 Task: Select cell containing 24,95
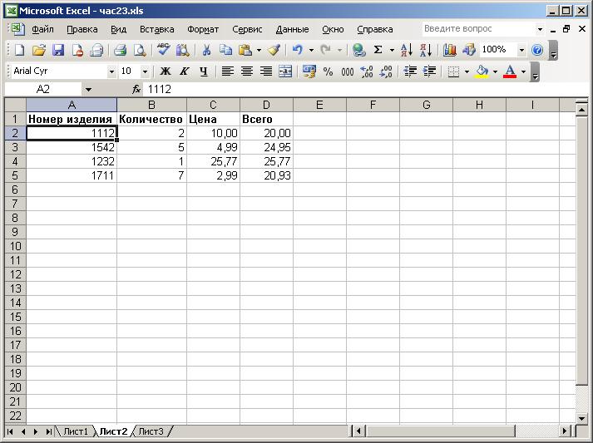point(266,147)
